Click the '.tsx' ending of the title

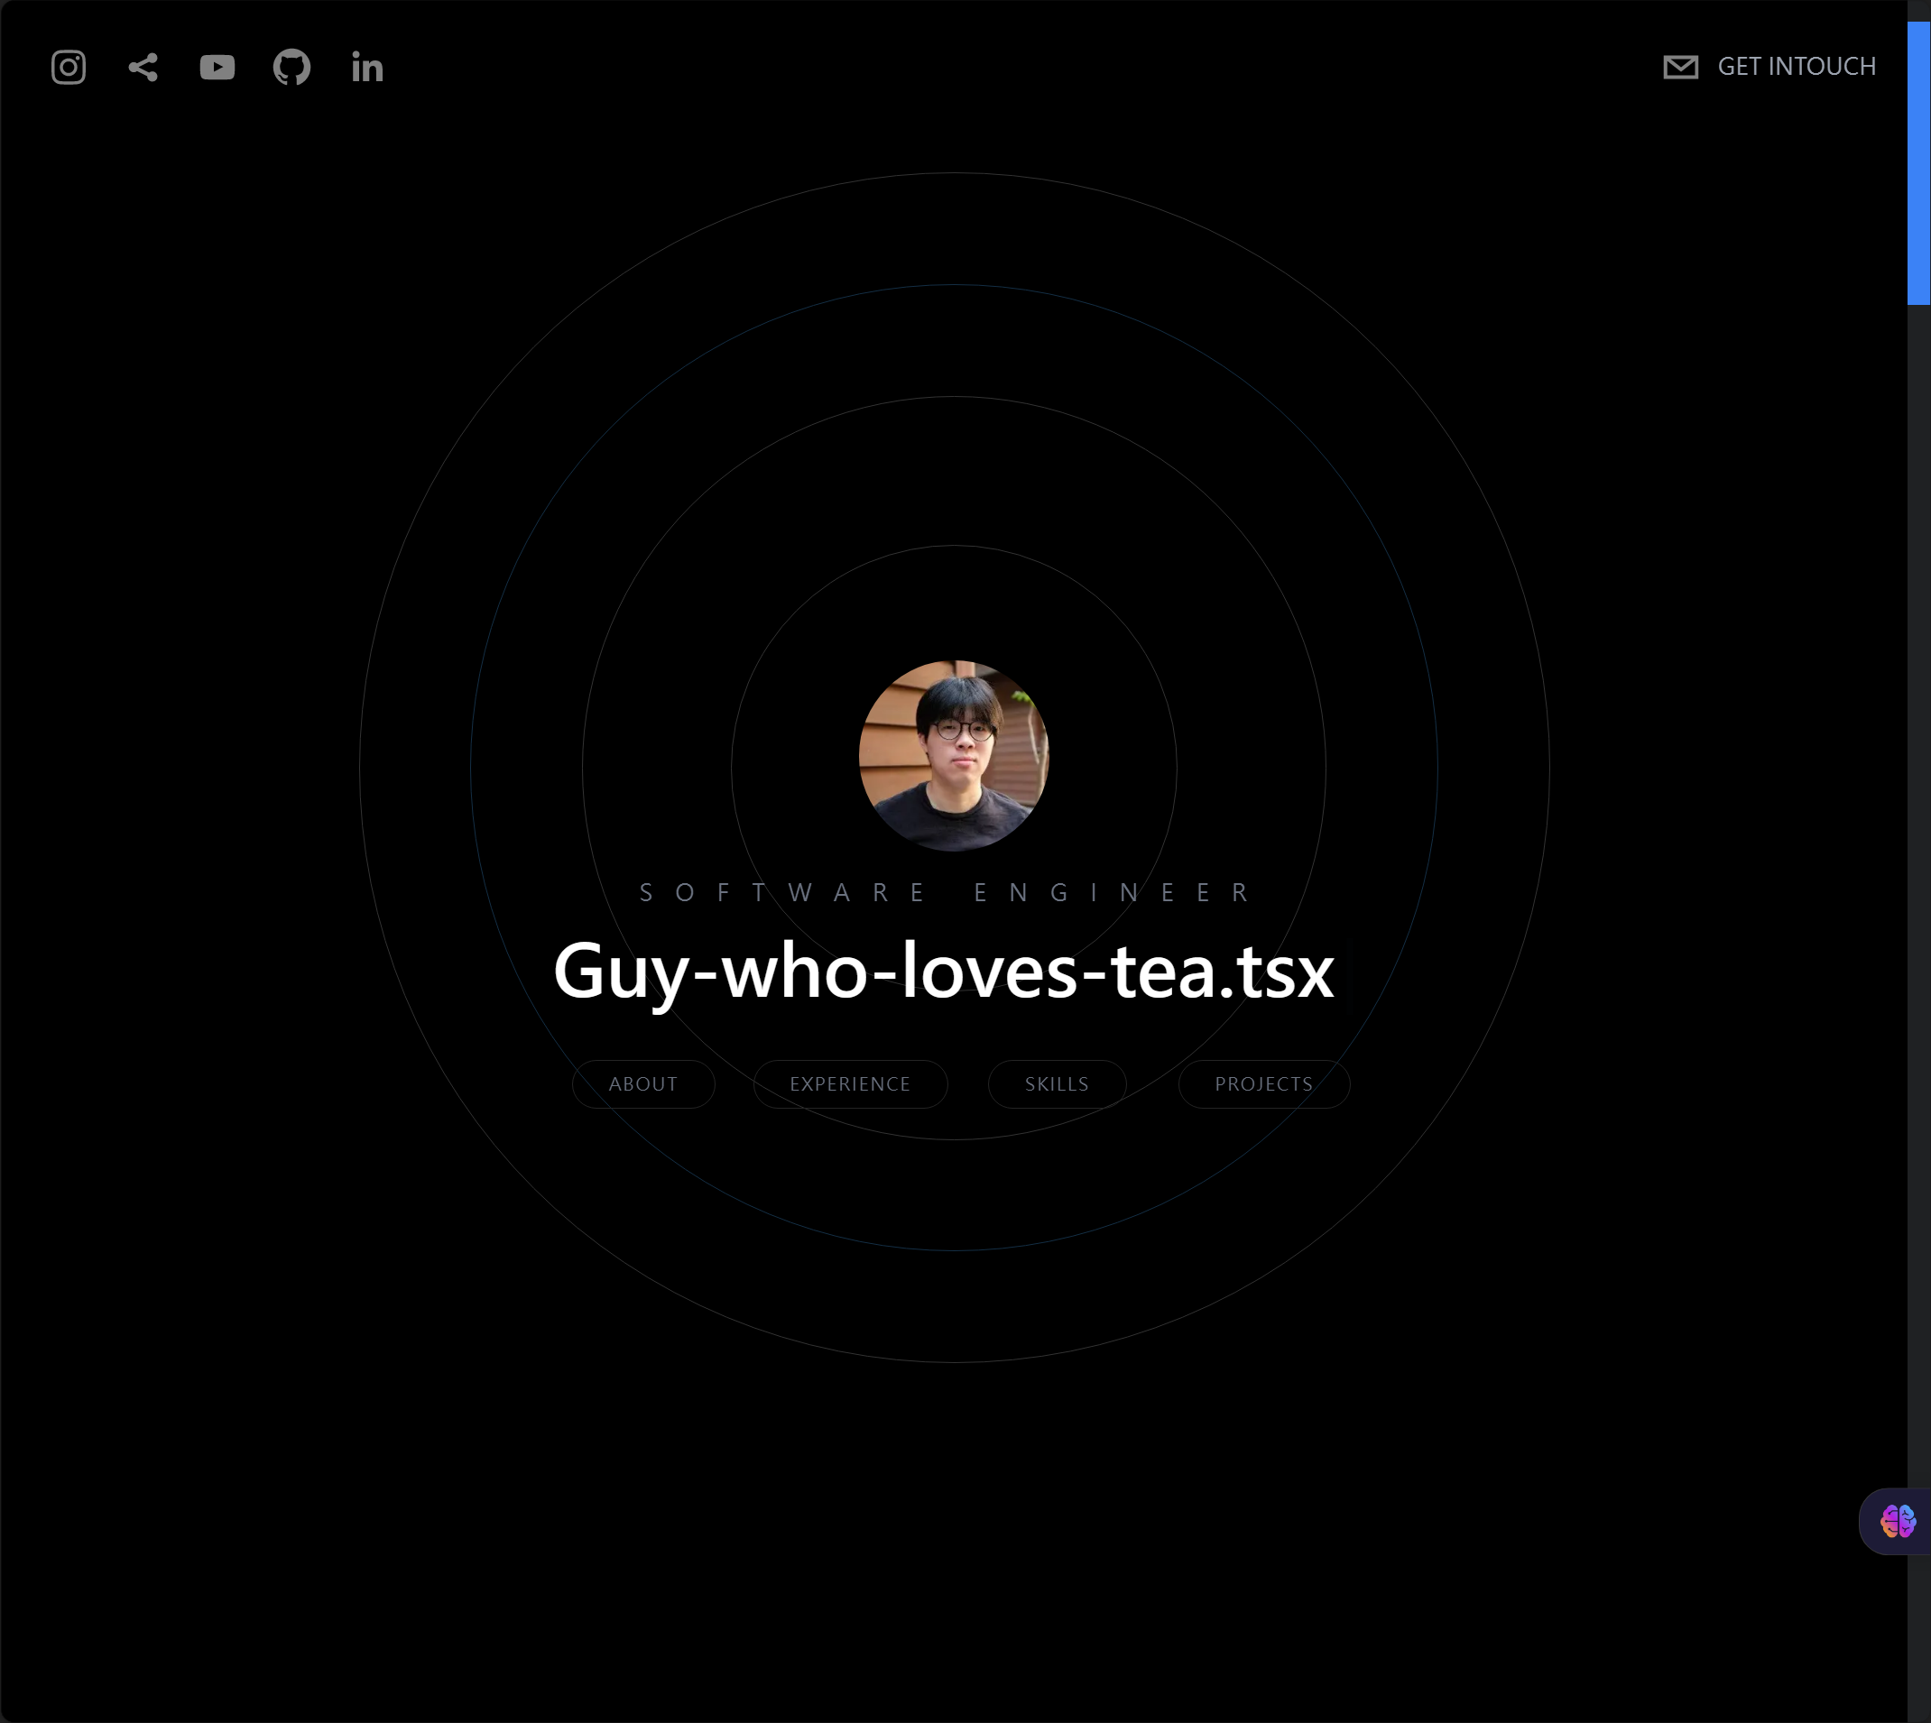(1279, 972)
